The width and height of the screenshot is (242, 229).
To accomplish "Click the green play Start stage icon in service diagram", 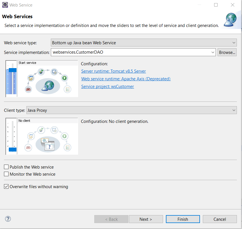I will 64,78.
